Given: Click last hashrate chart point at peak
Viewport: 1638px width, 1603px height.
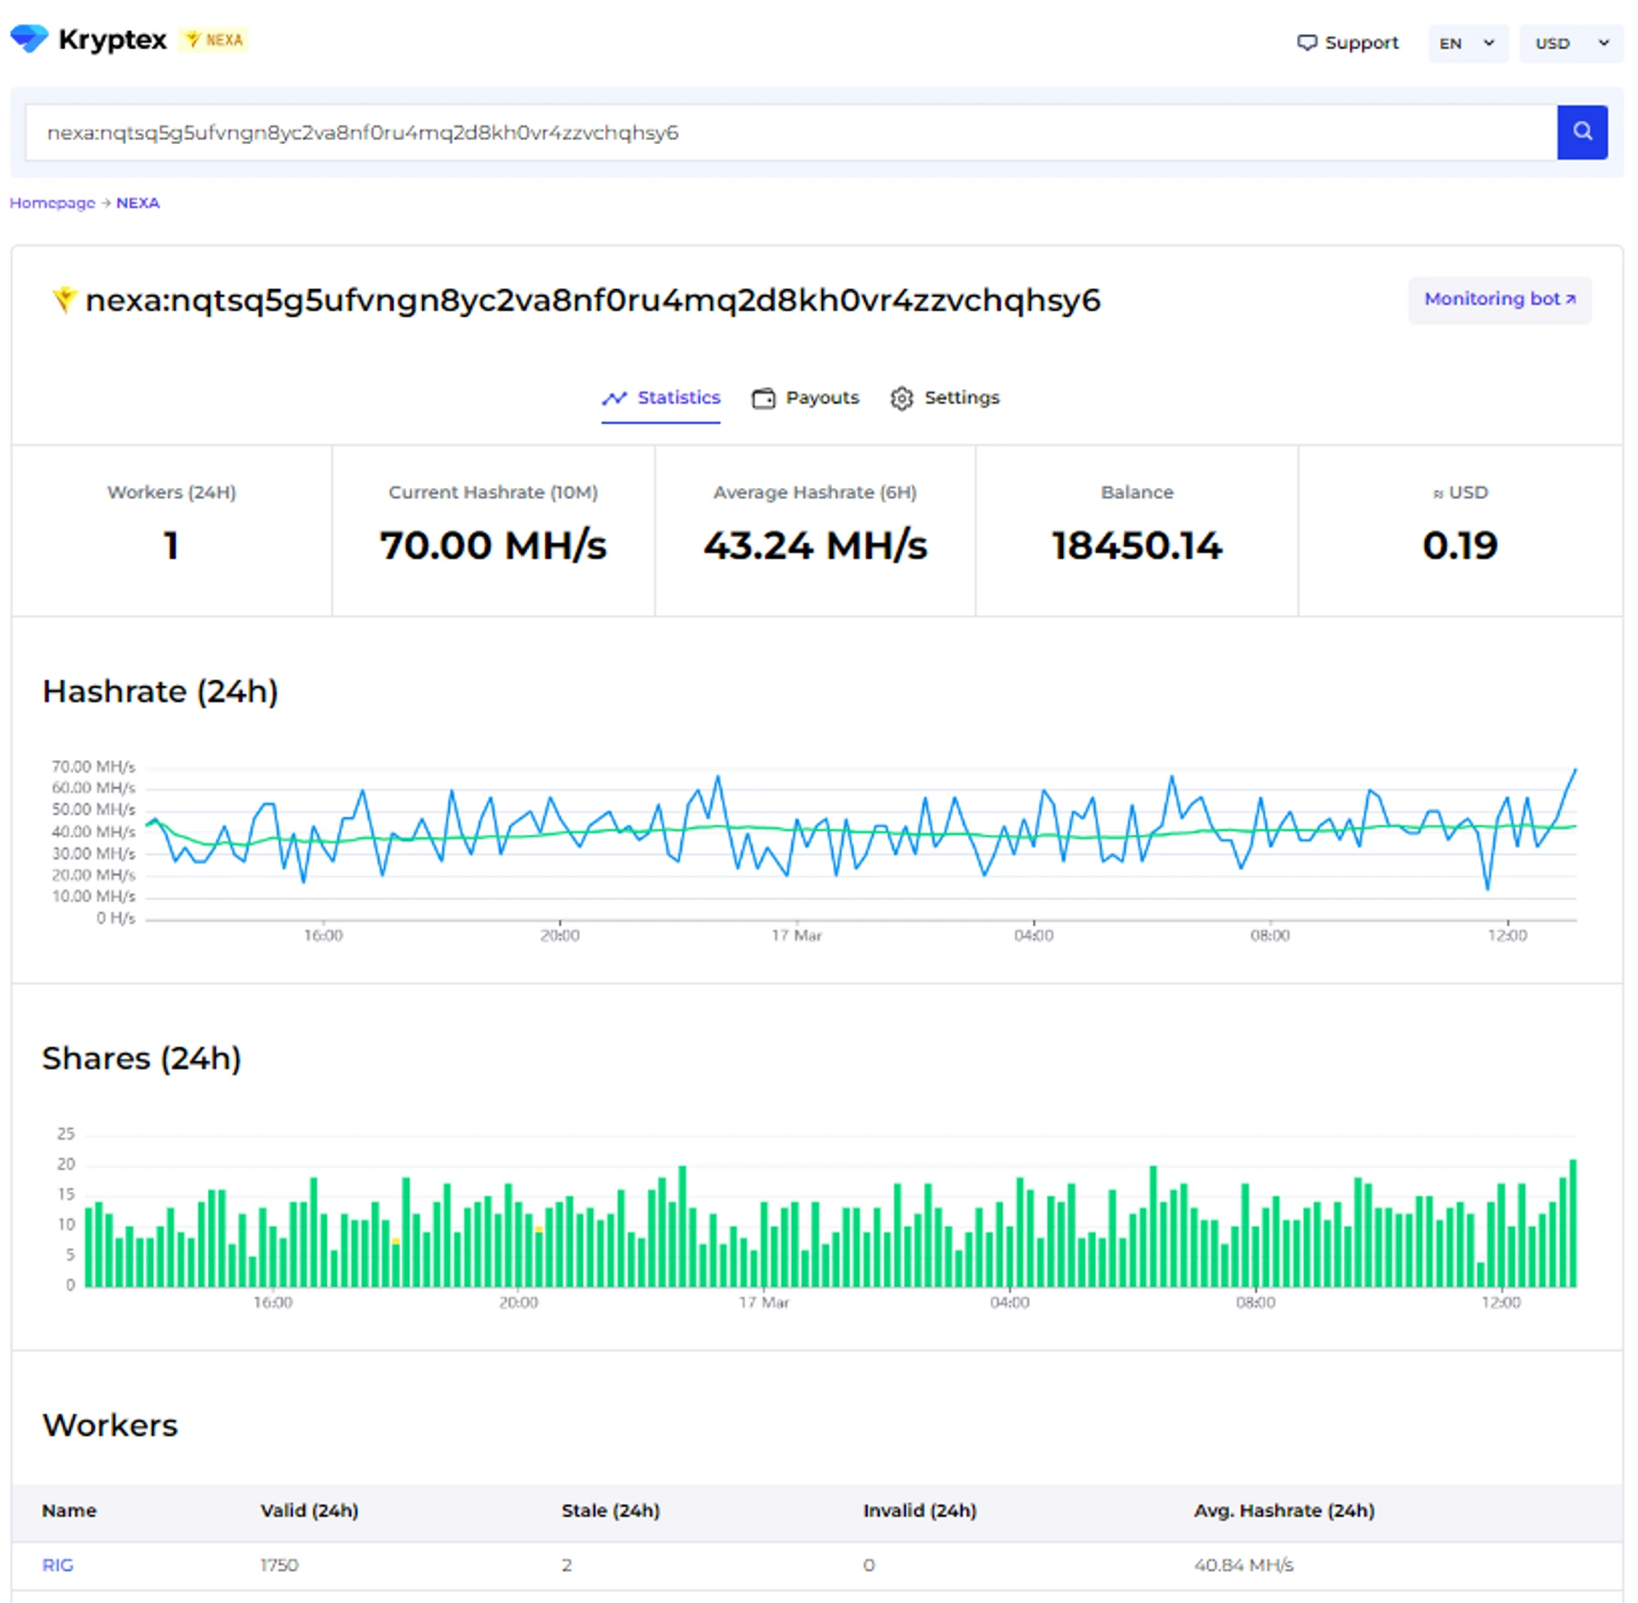Looking at the screenshot, I should [1575, 770].
